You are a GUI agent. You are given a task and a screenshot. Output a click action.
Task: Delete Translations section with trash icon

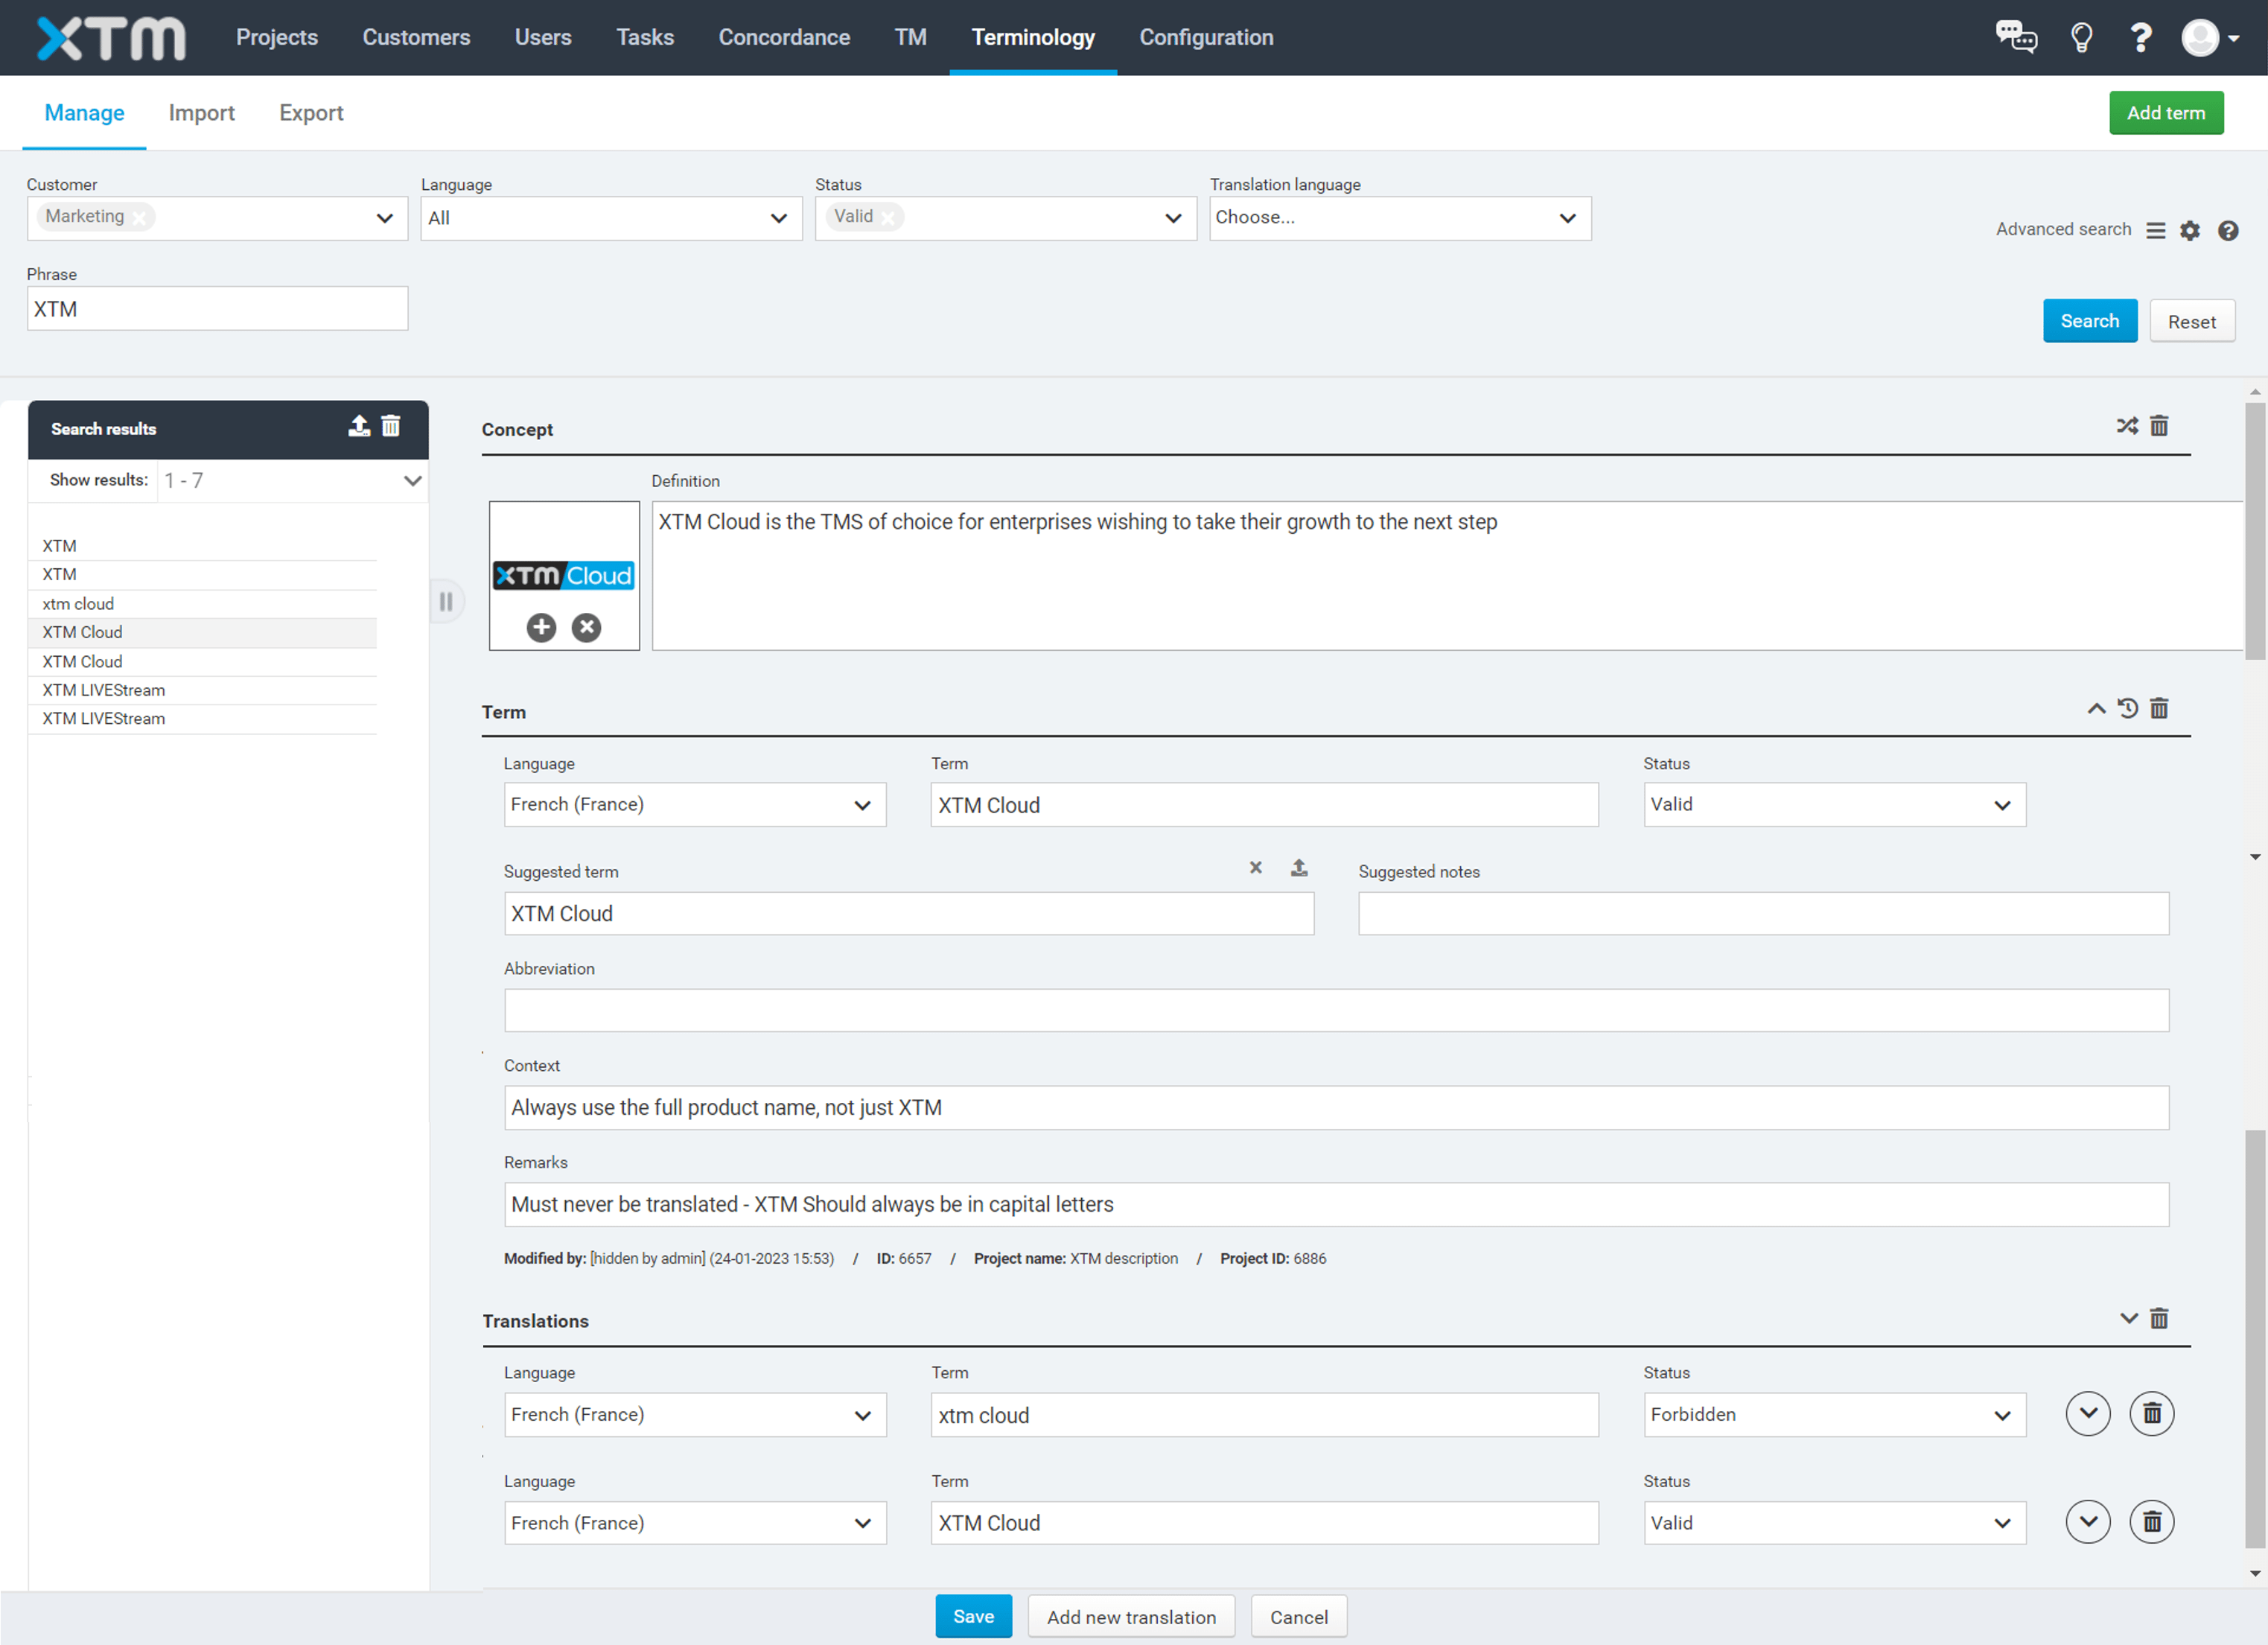pyautogui.click(x=2159, y=1318)
